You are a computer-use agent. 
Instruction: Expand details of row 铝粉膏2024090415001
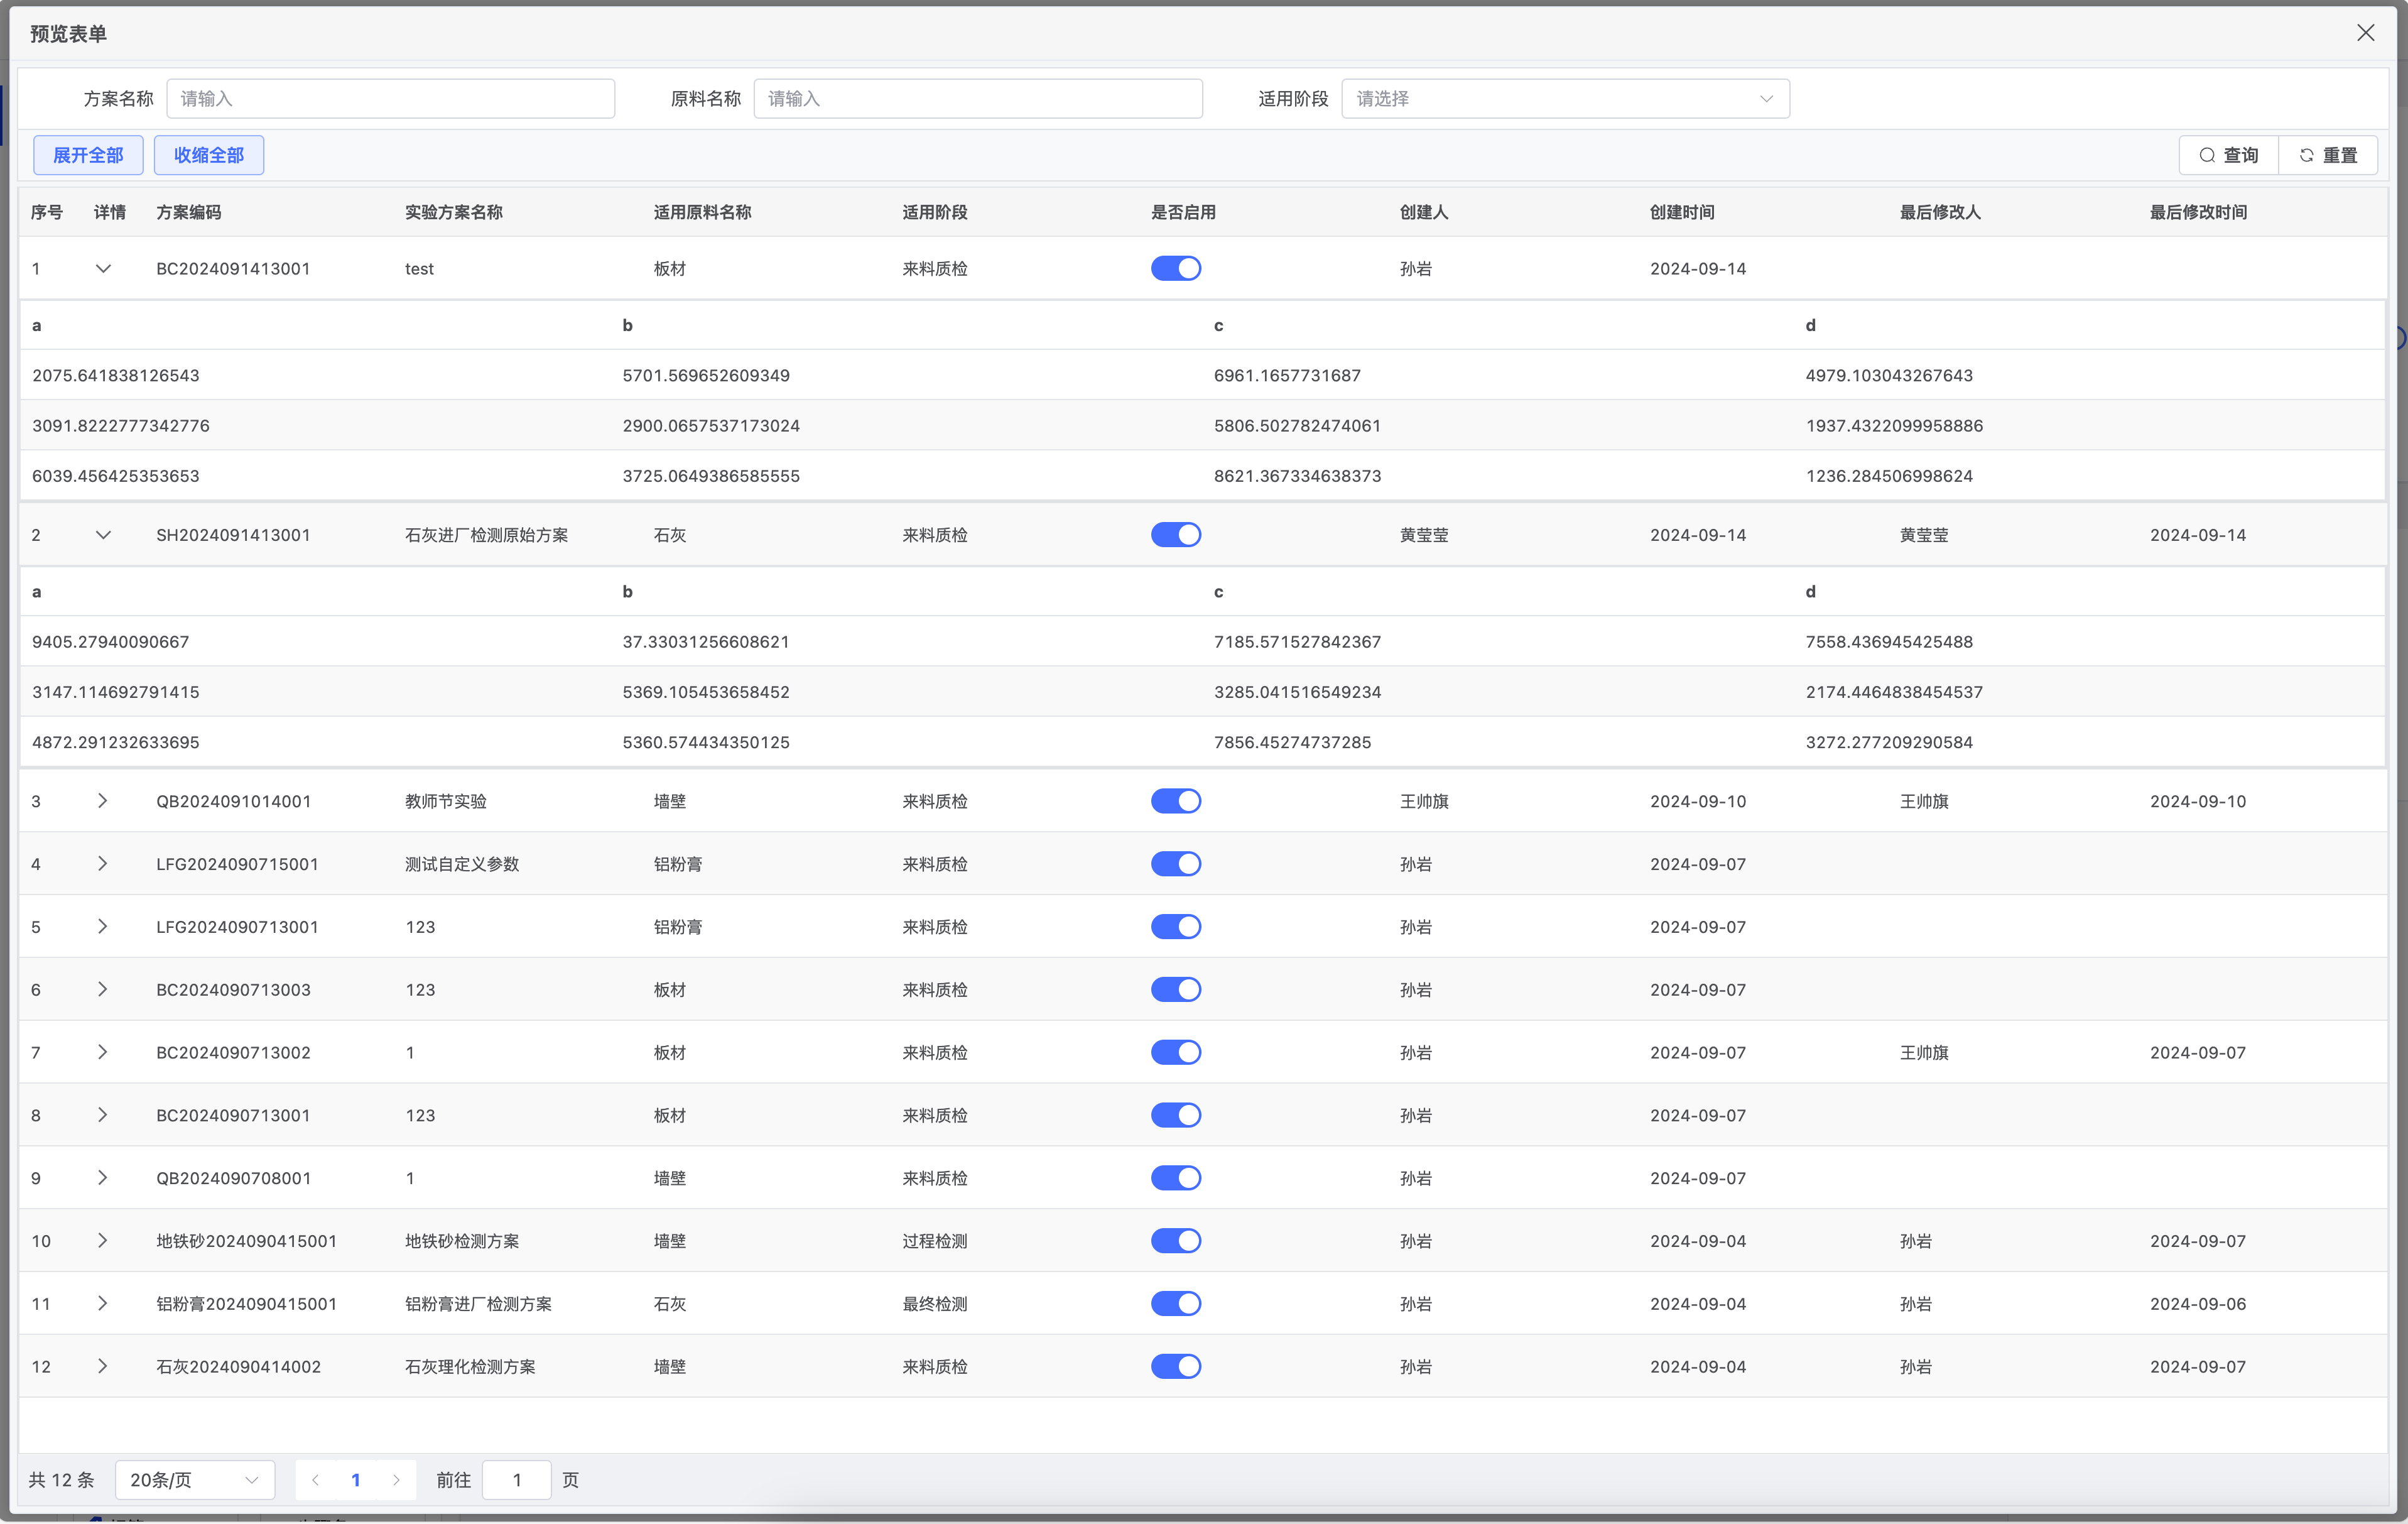[103, 1304]
